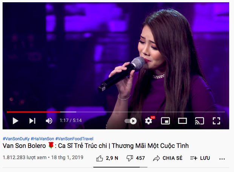Image resolution: width=234 pixels, height=172 pixels.
Task: Mute the video volume
Action: [49, 121]
